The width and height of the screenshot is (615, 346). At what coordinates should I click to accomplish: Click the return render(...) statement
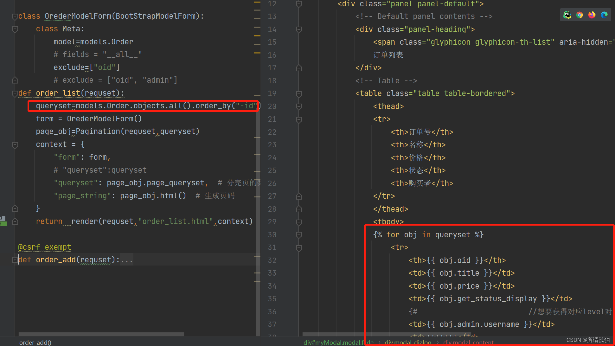pyautogui.click(x=144, y=221)
